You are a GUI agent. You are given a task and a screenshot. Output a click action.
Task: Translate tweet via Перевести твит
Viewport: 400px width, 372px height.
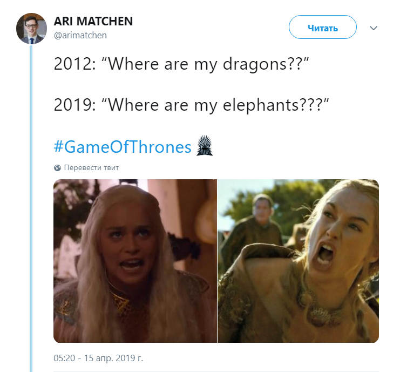click(x=91, y=167)
